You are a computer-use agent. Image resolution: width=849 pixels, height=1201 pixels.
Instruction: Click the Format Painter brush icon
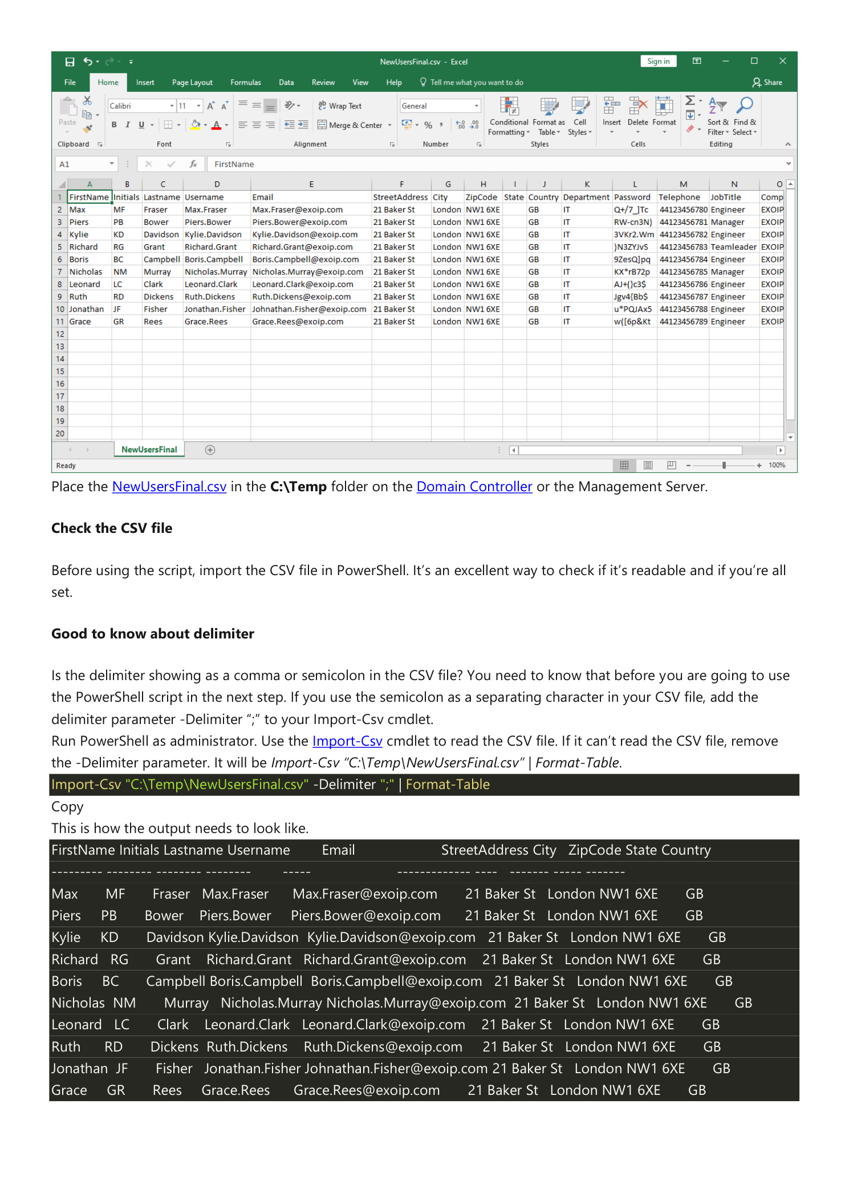(x=87, y=128)
